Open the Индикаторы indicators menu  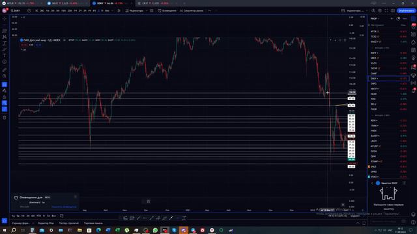click(135, 10)
